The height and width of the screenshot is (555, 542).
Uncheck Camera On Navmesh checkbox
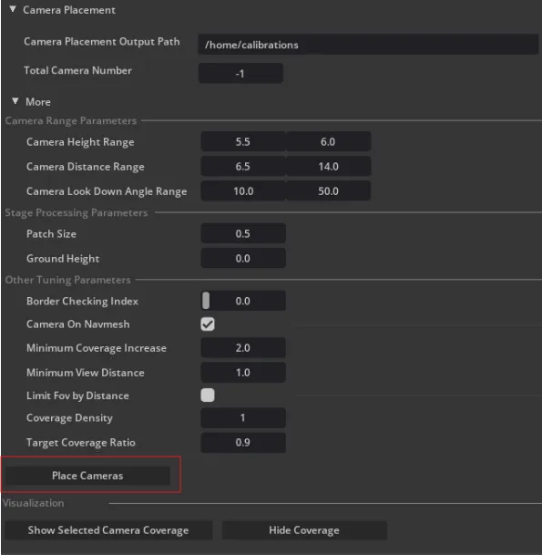pyautogui.click(x=208, y=324)
